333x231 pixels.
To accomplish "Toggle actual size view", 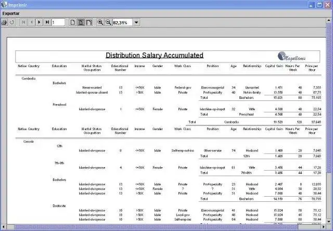I will [x=73, y=22].
